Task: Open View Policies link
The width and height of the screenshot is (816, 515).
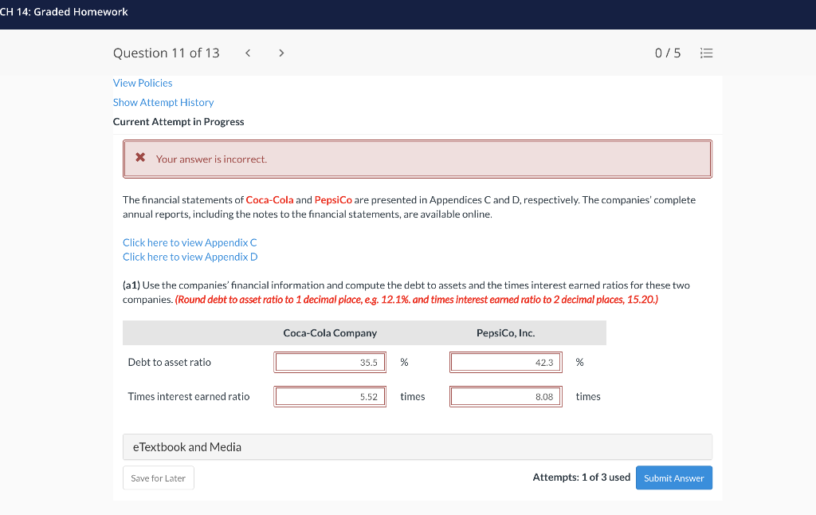Action: click(x=143, y=83)
